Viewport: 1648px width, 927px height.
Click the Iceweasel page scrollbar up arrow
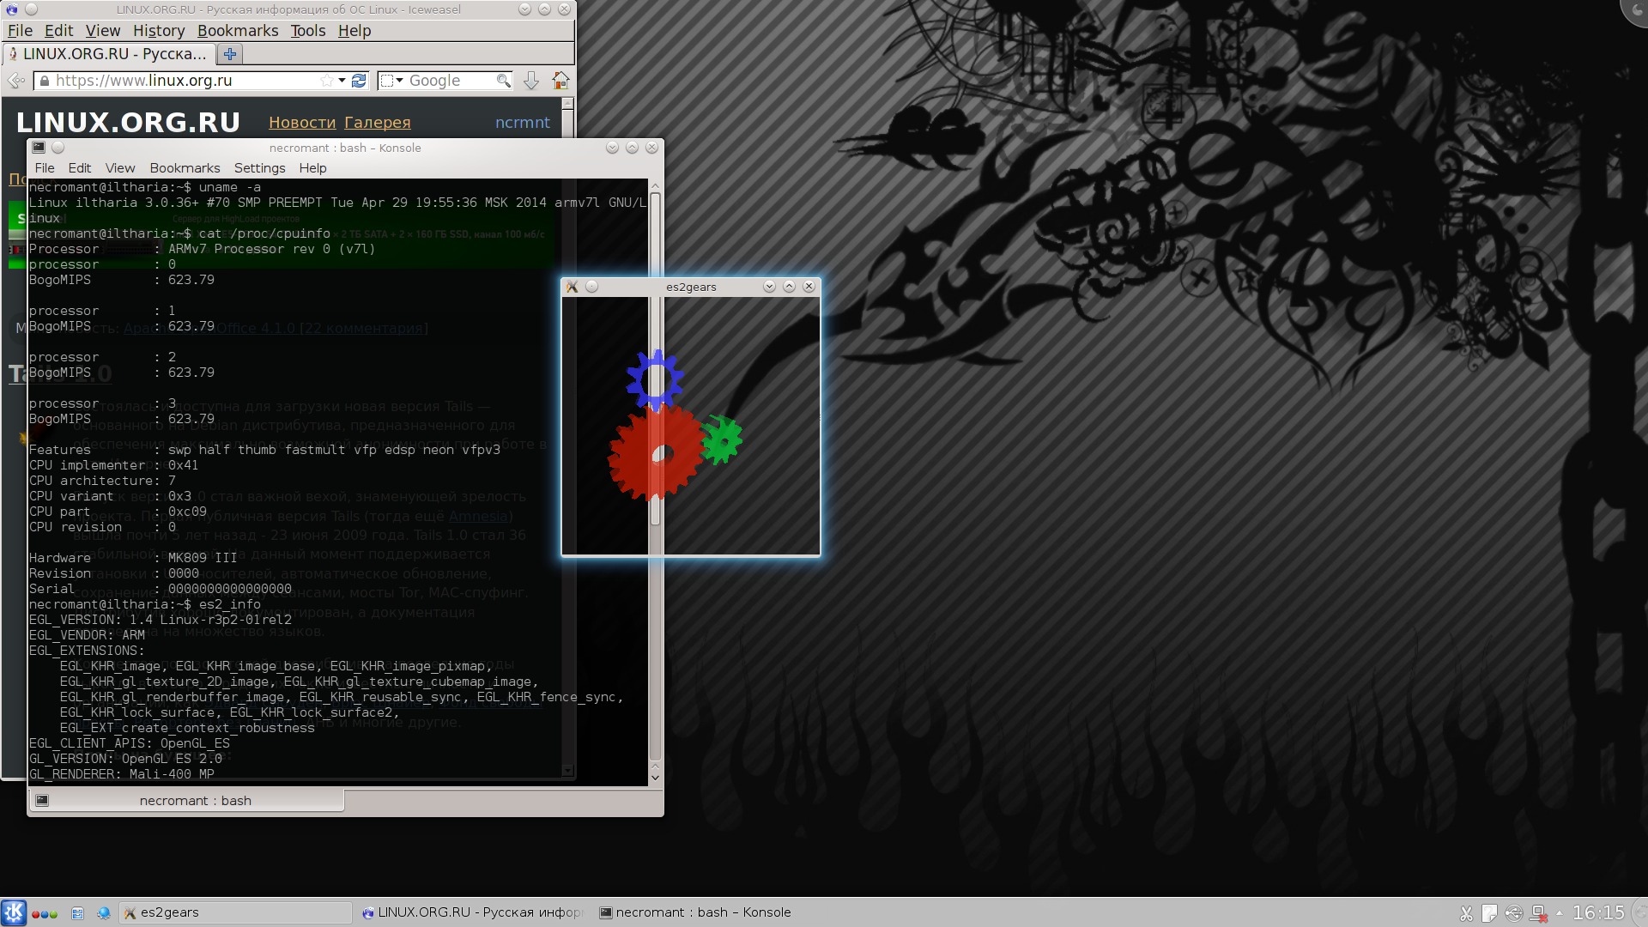point(567,103)
